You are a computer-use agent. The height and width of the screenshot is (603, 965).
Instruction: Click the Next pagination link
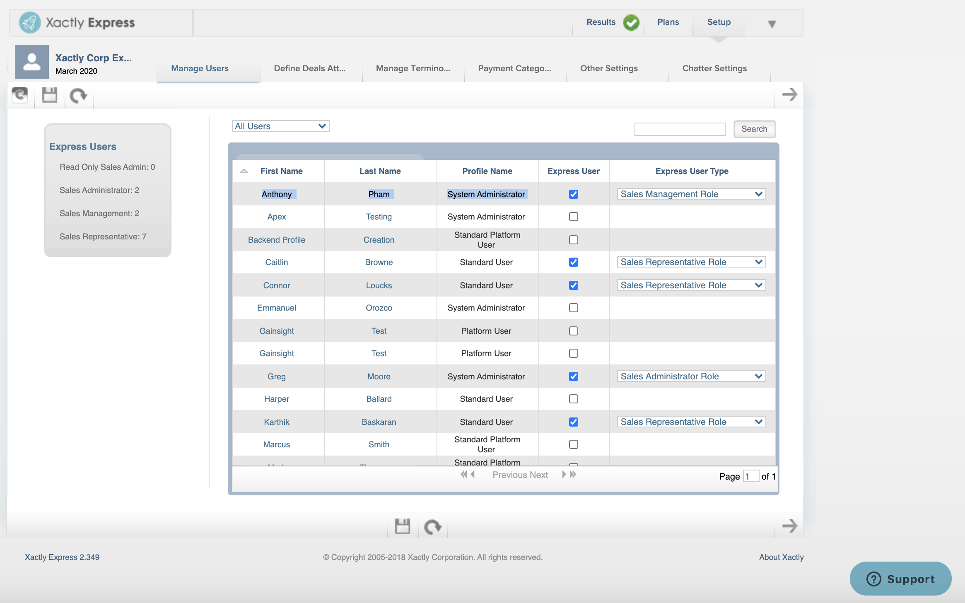click(539, 475)
